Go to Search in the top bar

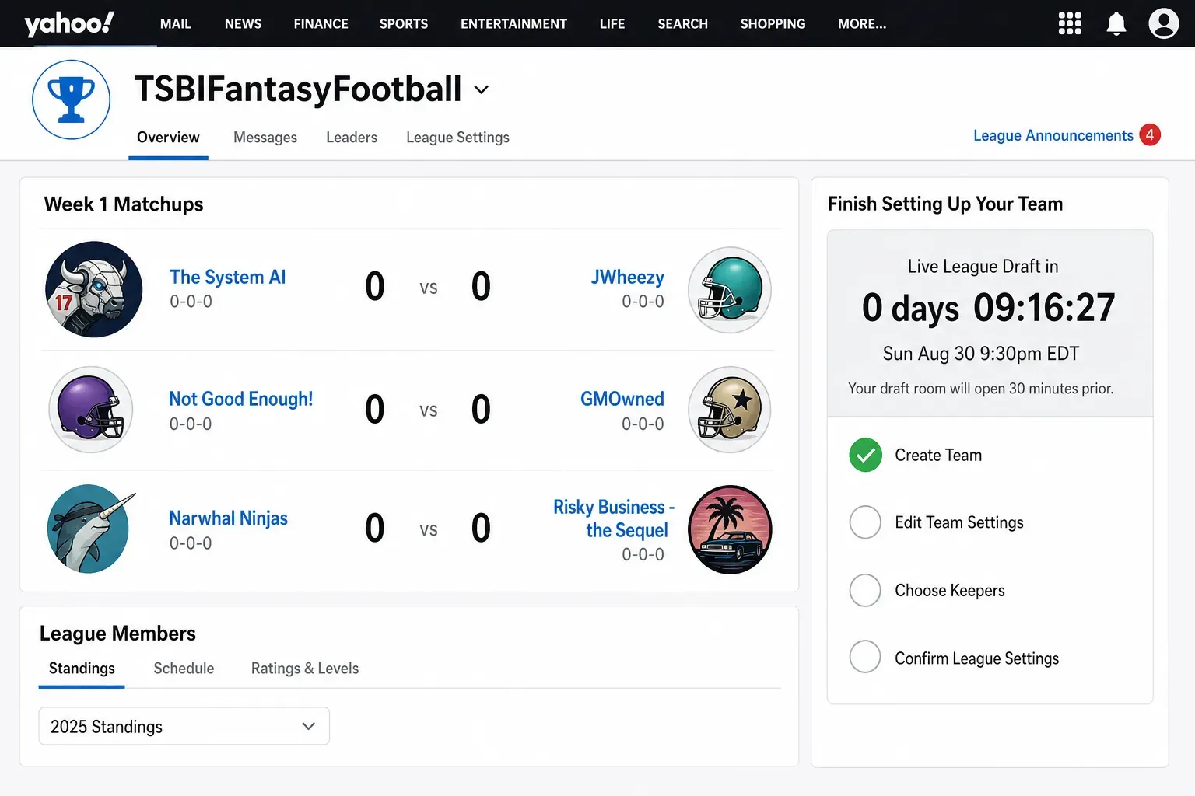(x=682, y=23)
